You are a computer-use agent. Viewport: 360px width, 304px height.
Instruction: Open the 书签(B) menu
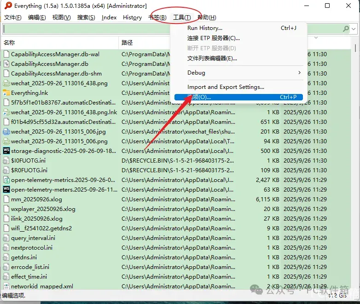pos(157,18)
